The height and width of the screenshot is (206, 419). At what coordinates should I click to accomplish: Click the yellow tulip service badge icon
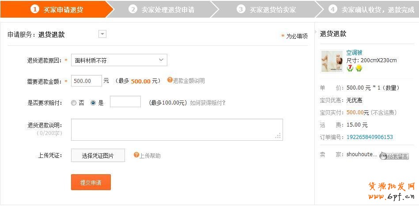[x=359, y=68]
